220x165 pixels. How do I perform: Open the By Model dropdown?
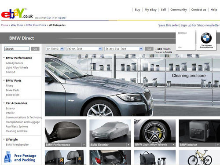pos(55,49)
